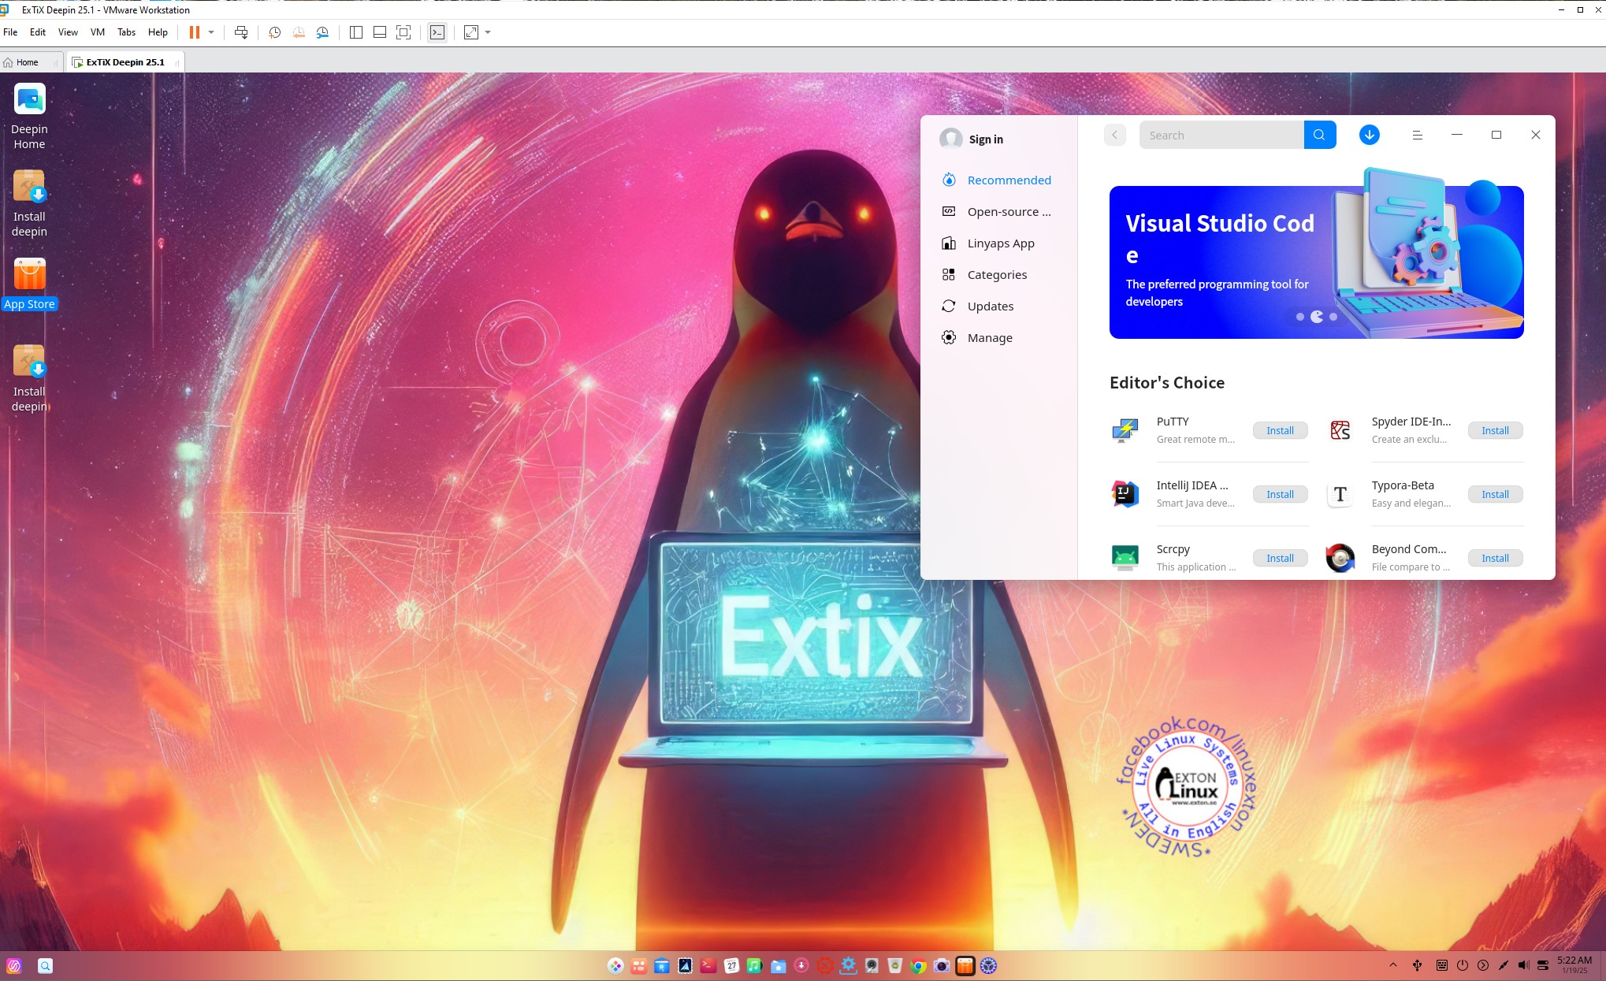Install PuTTY

pyautogui.click(x=1280, y=431)
